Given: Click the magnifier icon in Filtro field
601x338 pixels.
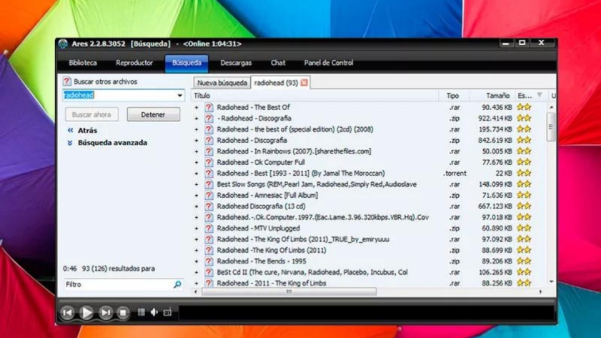Looking at the screenshot, I should [177, 284].
